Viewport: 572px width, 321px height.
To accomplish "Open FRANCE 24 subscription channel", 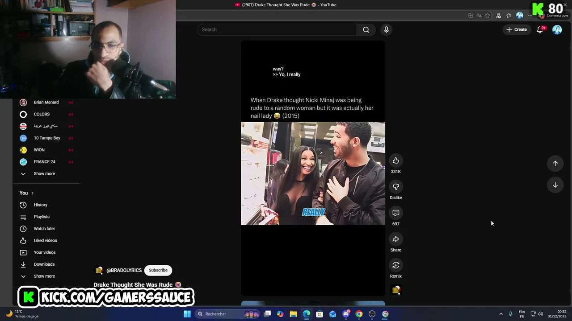I will coord(46,162).
